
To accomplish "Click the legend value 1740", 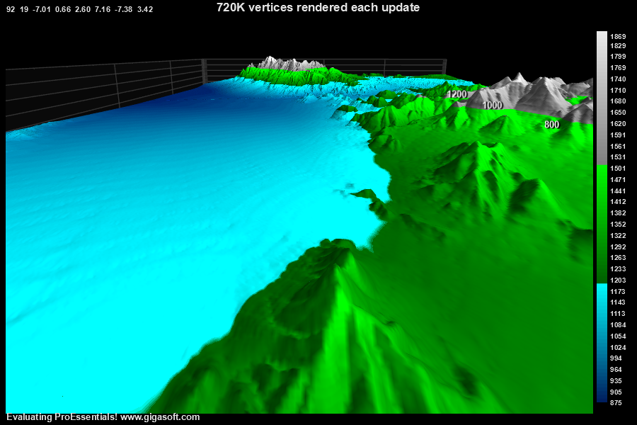I will pyautogui.click(x=618, y=79).
